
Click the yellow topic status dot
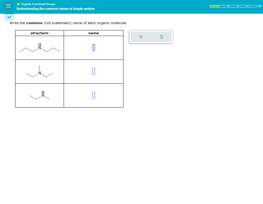click(18, 4)
